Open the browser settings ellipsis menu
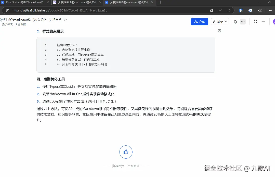 (270, 10)
